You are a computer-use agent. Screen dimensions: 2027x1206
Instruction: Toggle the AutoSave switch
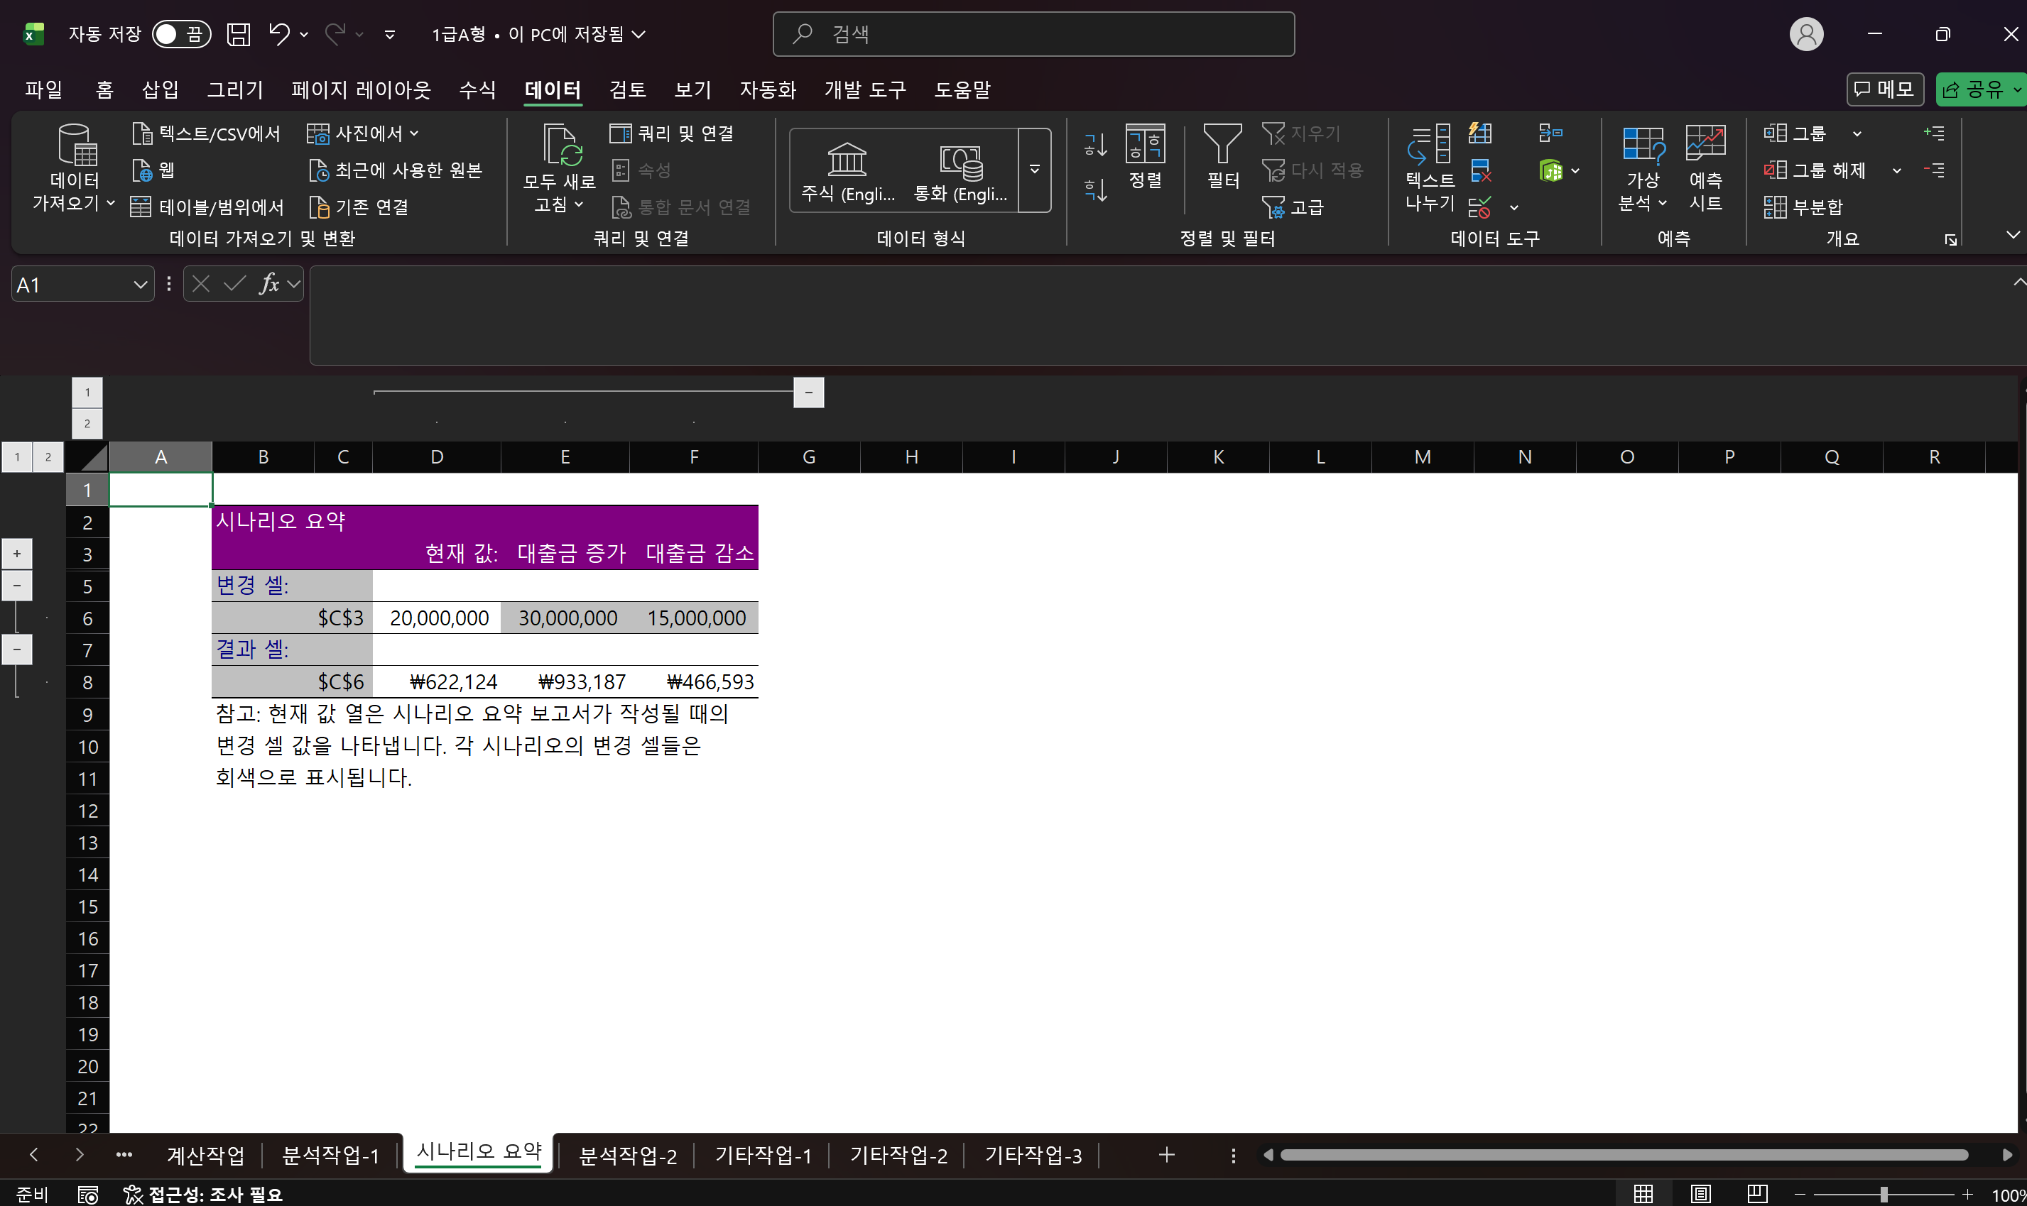(180, 34)
